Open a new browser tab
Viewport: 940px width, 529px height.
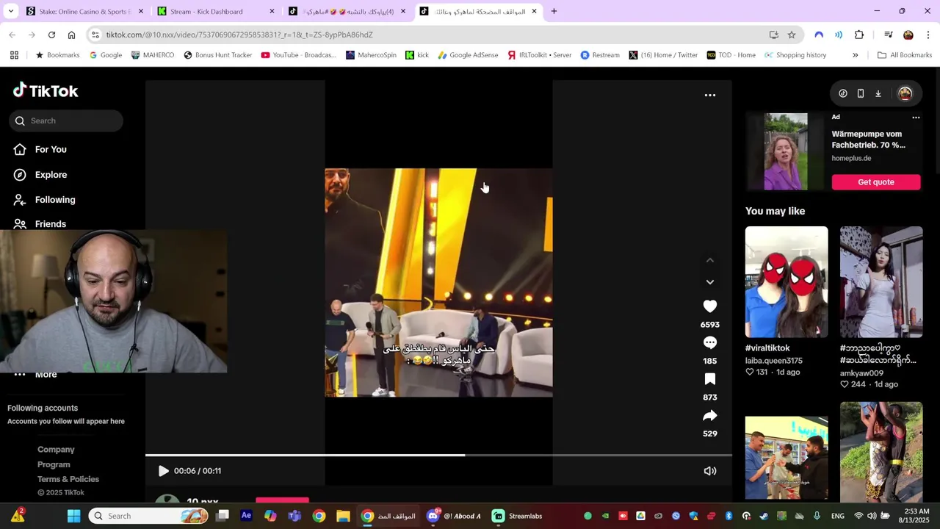(554, 11)
